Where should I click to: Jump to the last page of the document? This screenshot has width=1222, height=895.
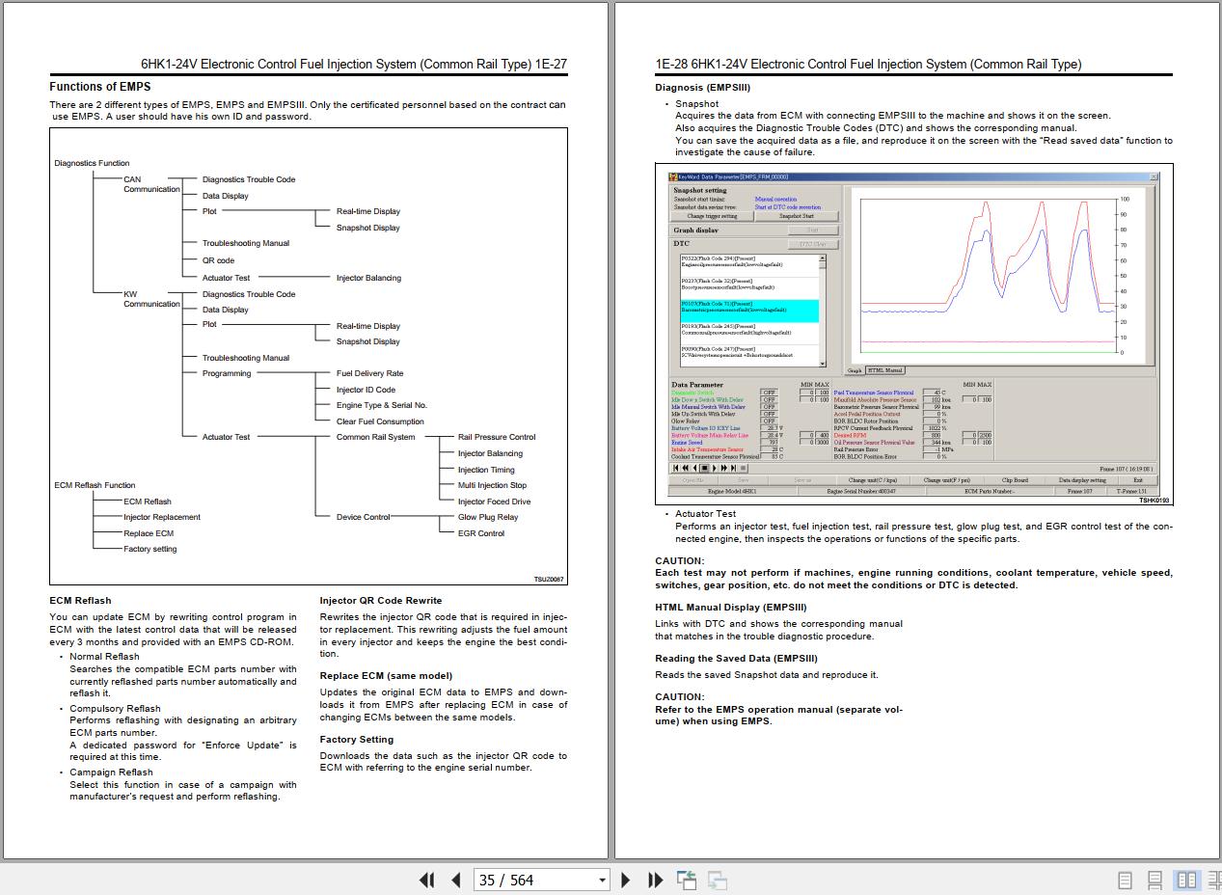[656, 880]
